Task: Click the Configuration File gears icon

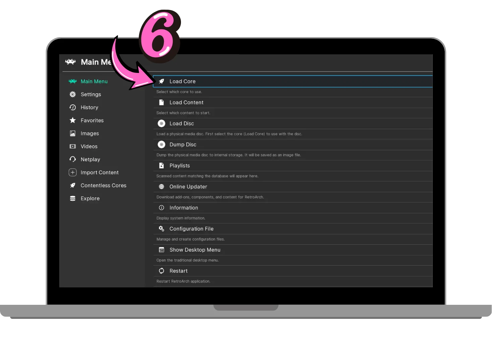Action: [x=162, y=229]
